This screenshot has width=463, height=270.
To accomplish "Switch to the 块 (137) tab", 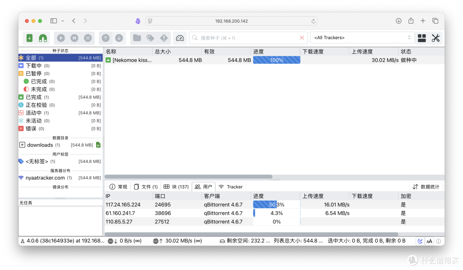I will tap(176, 187).
